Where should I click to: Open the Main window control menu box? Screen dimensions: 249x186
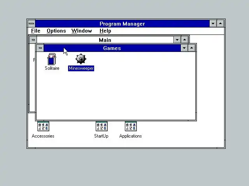pos(33,40)
